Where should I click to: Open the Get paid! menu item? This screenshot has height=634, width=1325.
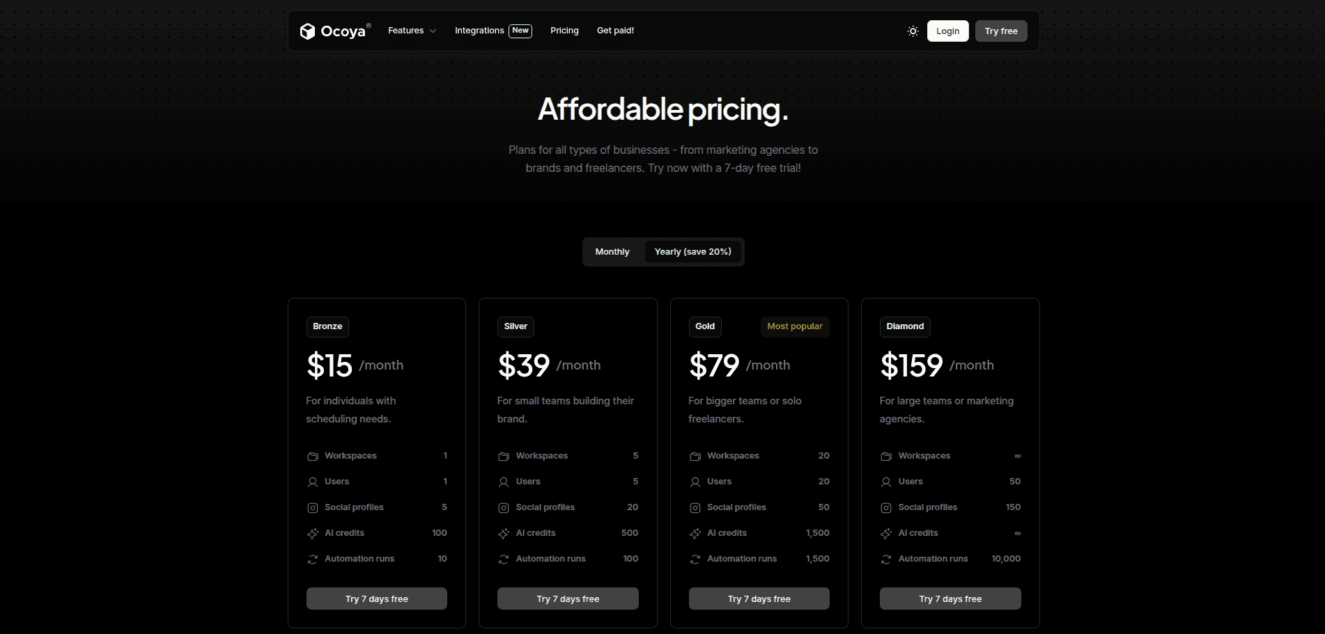pyautogui.click(x=615, y=31)
